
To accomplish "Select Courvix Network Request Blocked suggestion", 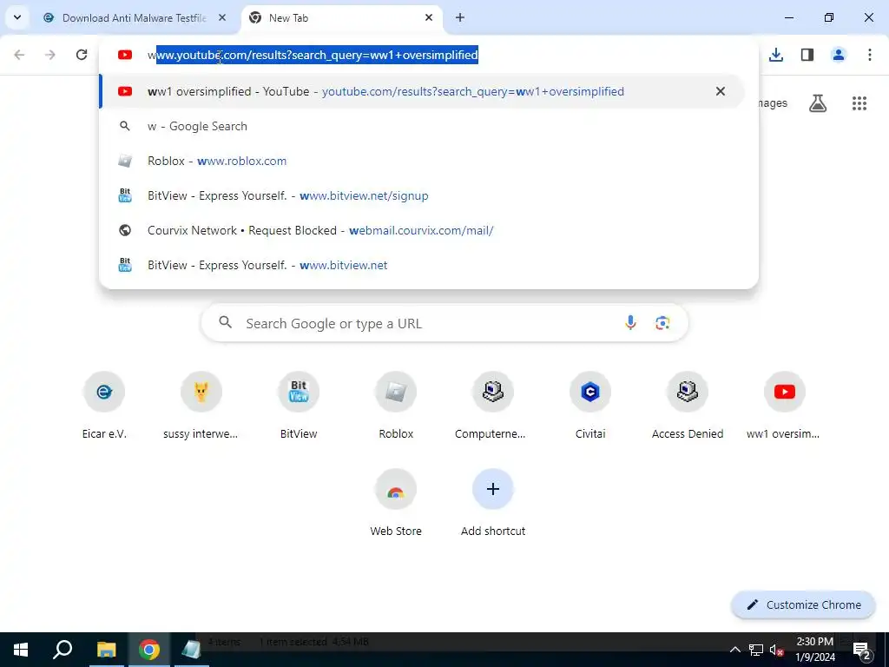I will click(423, 230).
